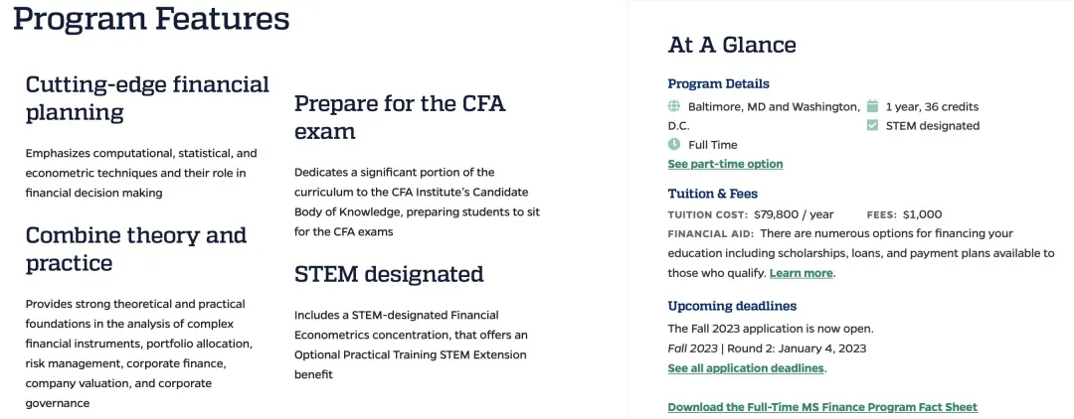
Task: Download the Full-Time MS Finance Fact Sheet
Action: point(822,407)
